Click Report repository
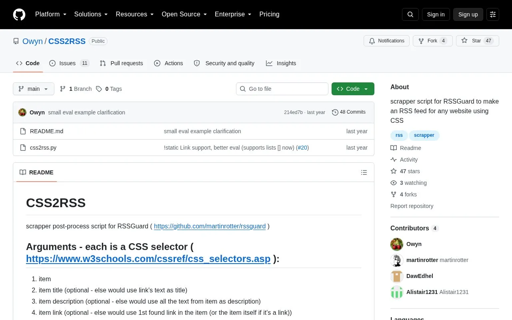The height and width of the screenshot is (320, 512). click(412, 206)
